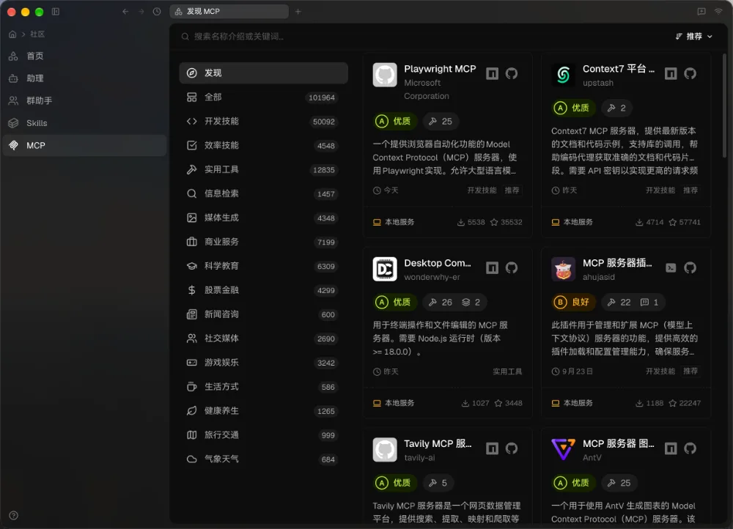733x529 pixels.
Task: Click the 发现 MCP tab
Action: pos(229,12)
